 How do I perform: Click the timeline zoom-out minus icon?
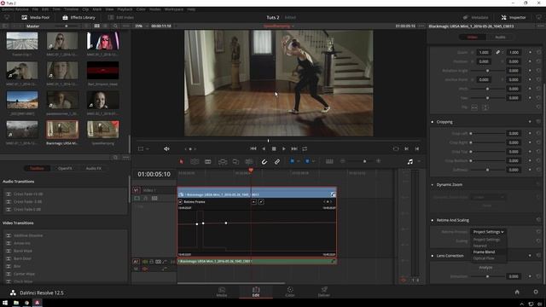(343, 161)
